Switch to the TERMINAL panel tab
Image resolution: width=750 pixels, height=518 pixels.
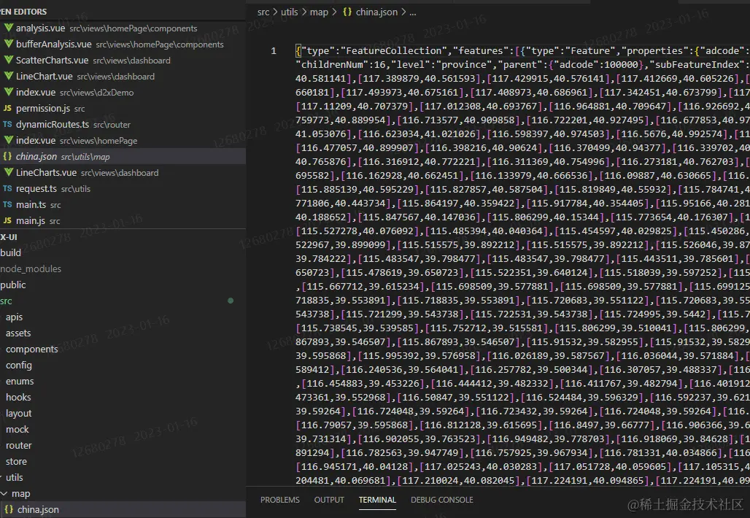[x=377, y=500]
